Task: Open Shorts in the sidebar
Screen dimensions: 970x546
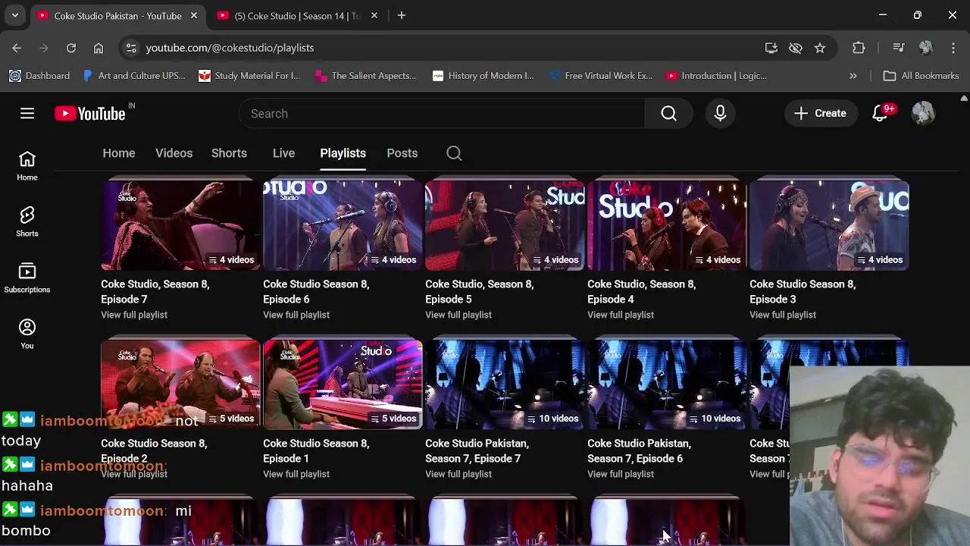Action: click(x=27, y=222)
